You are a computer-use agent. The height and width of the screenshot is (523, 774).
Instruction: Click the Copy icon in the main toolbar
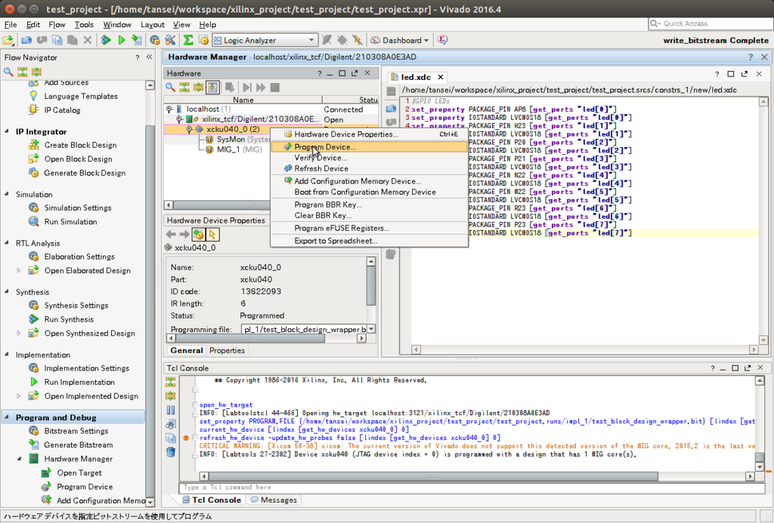click(57, 41)
